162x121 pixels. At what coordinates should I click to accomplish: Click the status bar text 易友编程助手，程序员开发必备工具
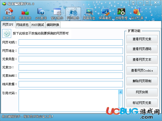27,117
